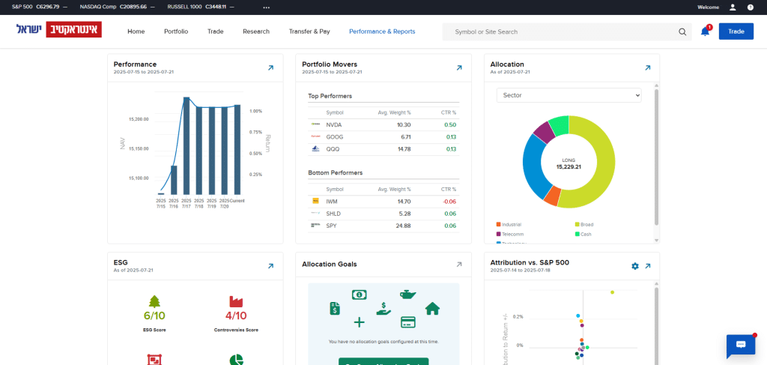Click the blue Trade button
Image resolution: width=767 pixels, height=365 pixels.
[736, 32]
